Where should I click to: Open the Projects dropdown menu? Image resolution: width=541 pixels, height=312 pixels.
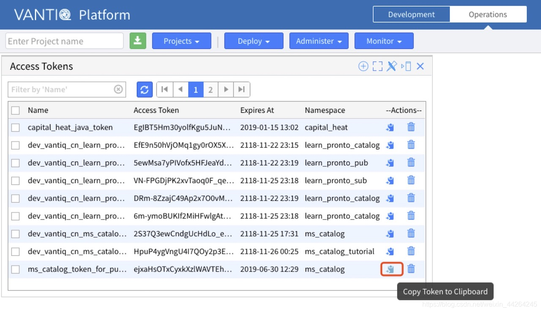tap(181, 41)
